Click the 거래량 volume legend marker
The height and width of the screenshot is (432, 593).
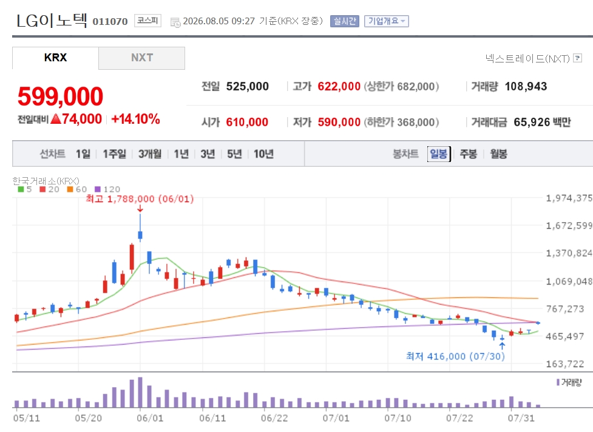tap(558, 382)
